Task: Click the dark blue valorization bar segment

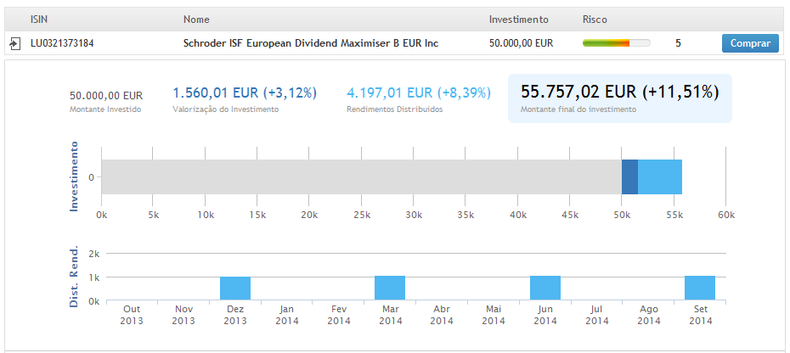Action: pos(629,177)
